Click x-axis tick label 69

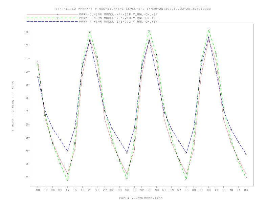pyautogui.click(x=209, y=190)
